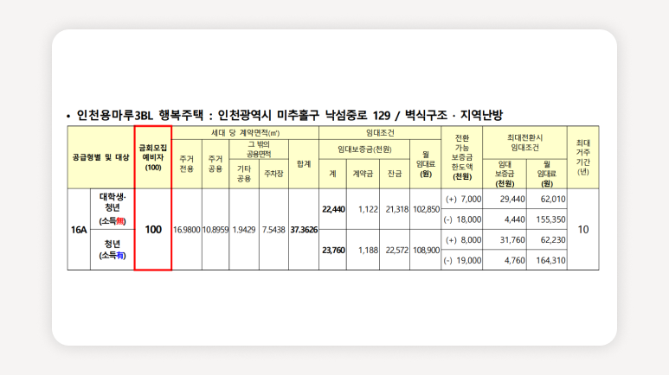Click the (-) 19,000 conversion limit cell
This screenshot has width=669, height=375.
pyautogui.click(x=463, y=260)
